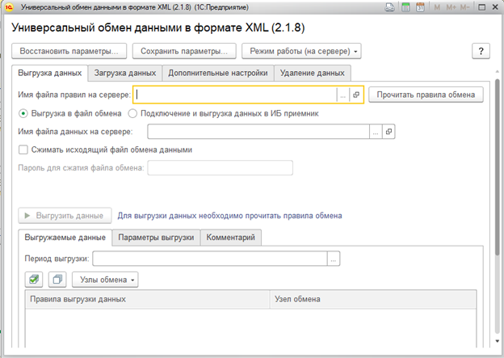Select Подключение и выгрузка данных в ИБ приемник
The width and height of the screenshot is (504, 358).
tap(134, 113)
